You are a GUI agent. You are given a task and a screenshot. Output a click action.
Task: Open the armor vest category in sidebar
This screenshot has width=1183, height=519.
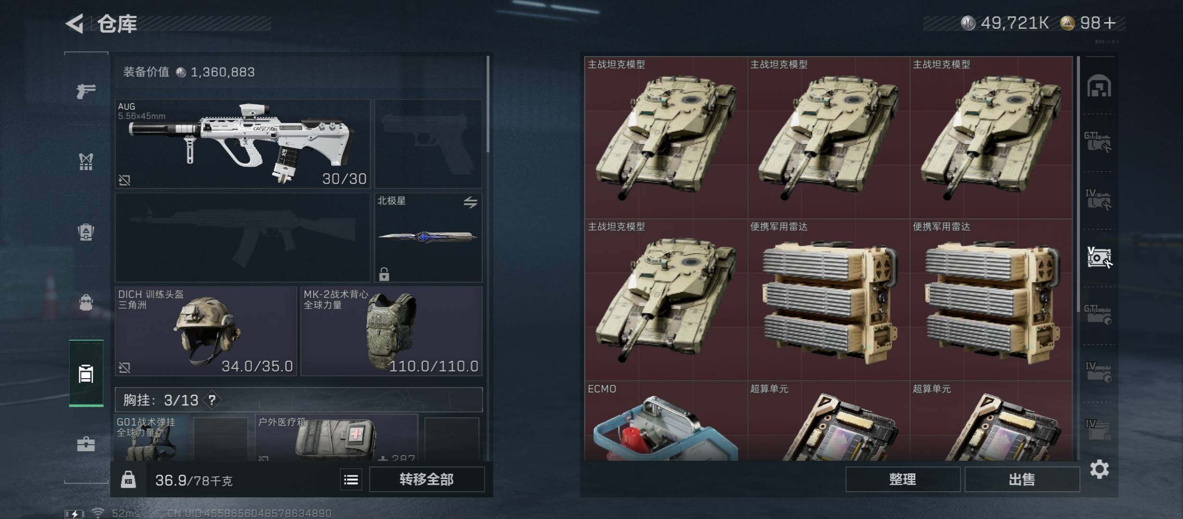coord(86,162)
